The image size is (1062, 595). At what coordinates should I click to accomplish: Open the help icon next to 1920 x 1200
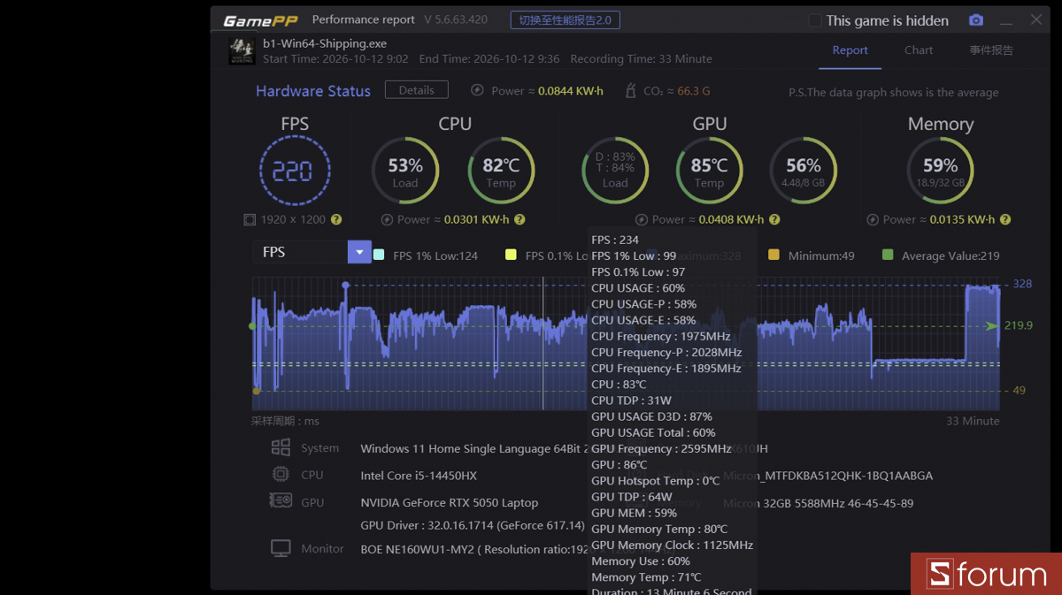(336, 219)
